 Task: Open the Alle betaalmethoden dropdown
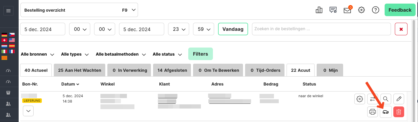coord(121,54)
